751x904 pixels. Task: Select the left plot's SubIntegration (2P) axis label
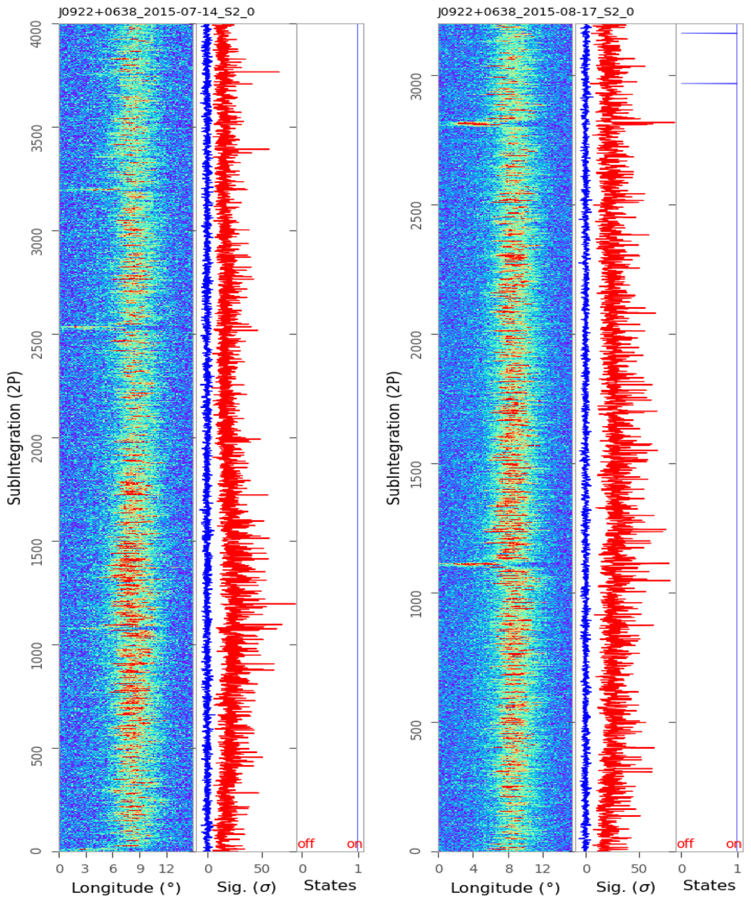(15, 438)
